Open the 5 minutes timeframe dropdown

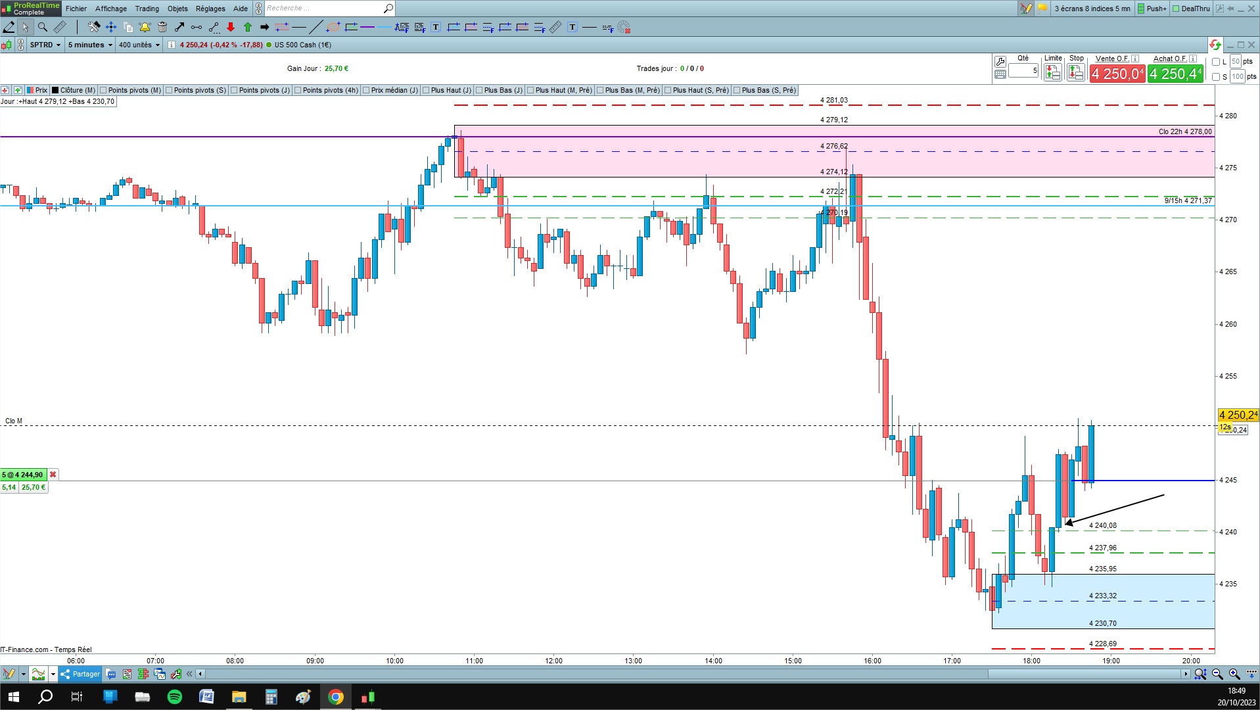point(90,45)
